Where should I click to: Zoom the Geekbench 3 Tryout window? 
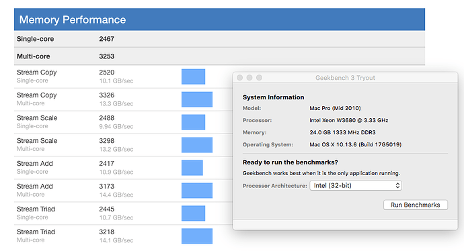point(259,78)
